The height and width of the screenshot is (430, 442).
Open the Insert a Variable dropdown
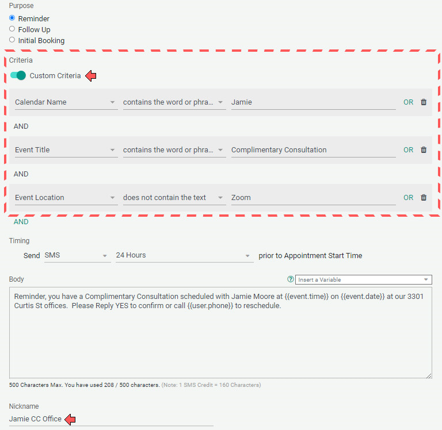click(x=364, y=279)
